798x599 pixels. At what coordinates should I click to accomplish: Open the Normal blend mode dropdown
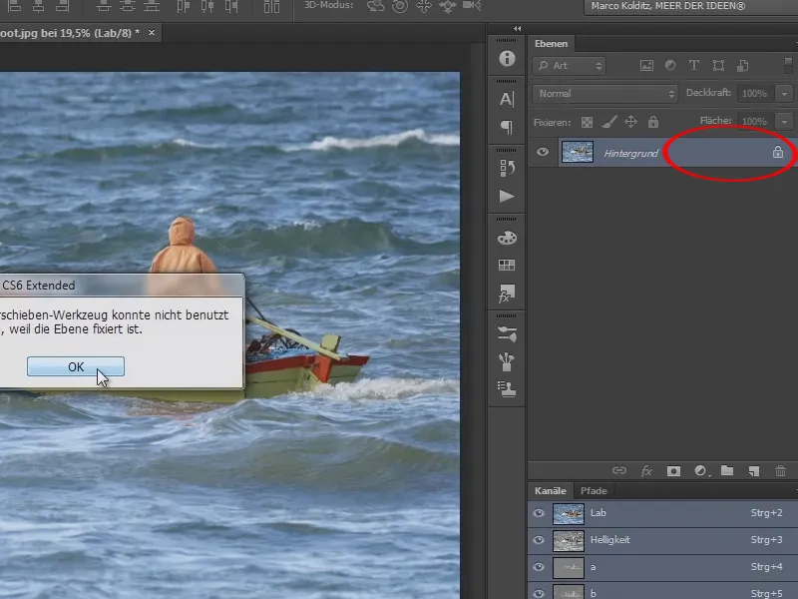605,94
